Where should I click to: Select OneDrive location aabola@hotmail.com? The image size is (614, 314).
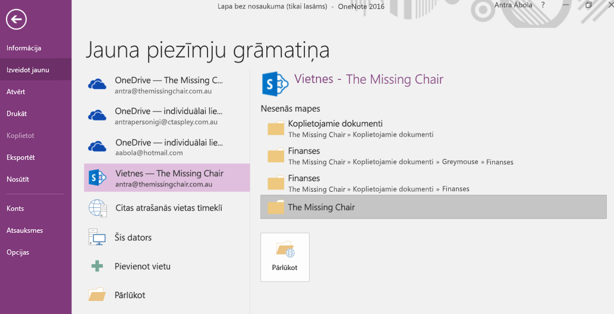tap(167, 147)
